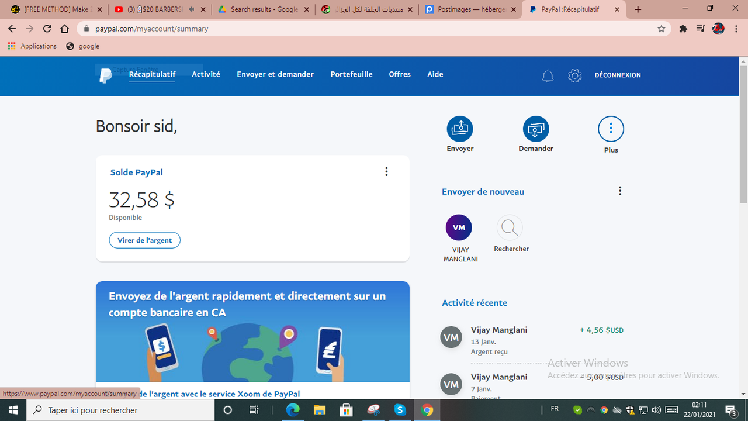
Task: Bookmark this page with star icon
Action: (x=662, y=29)
